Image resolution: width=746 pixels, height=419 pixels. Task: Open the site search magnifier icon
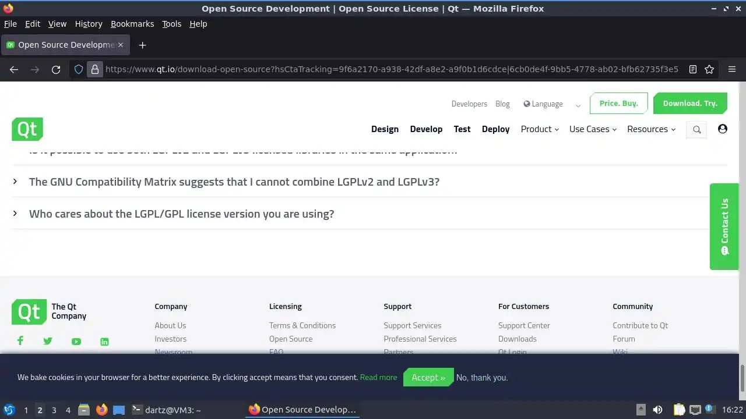[x=696, y=130]
